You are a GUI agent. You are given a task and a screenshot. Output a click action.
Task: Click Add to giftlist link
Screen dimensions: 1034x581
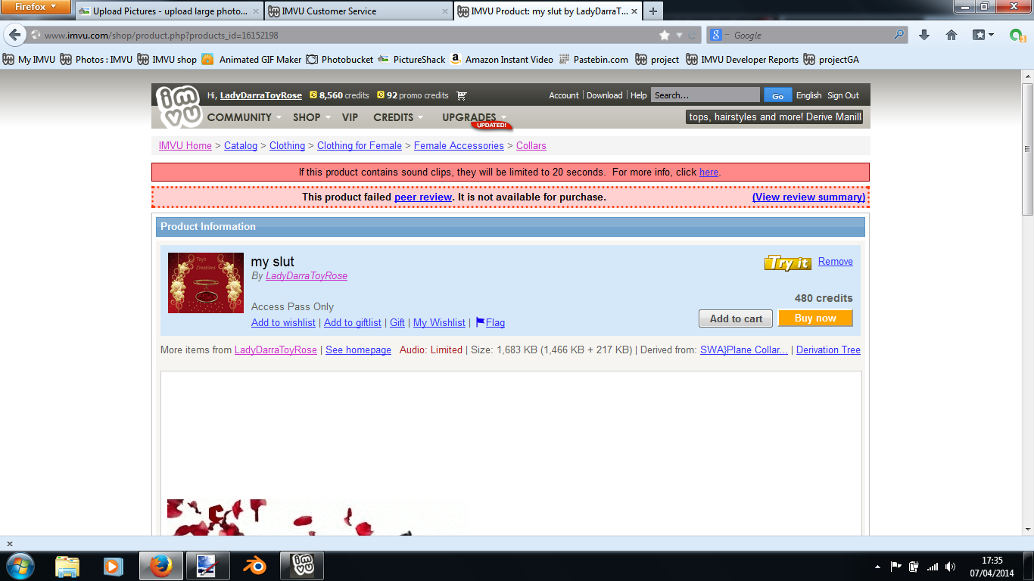353,322
